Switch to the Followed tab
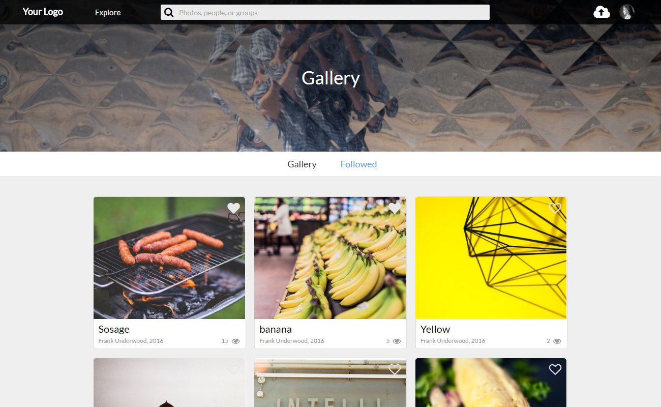This screenshot has height=407, width=661. click(358, 164)
